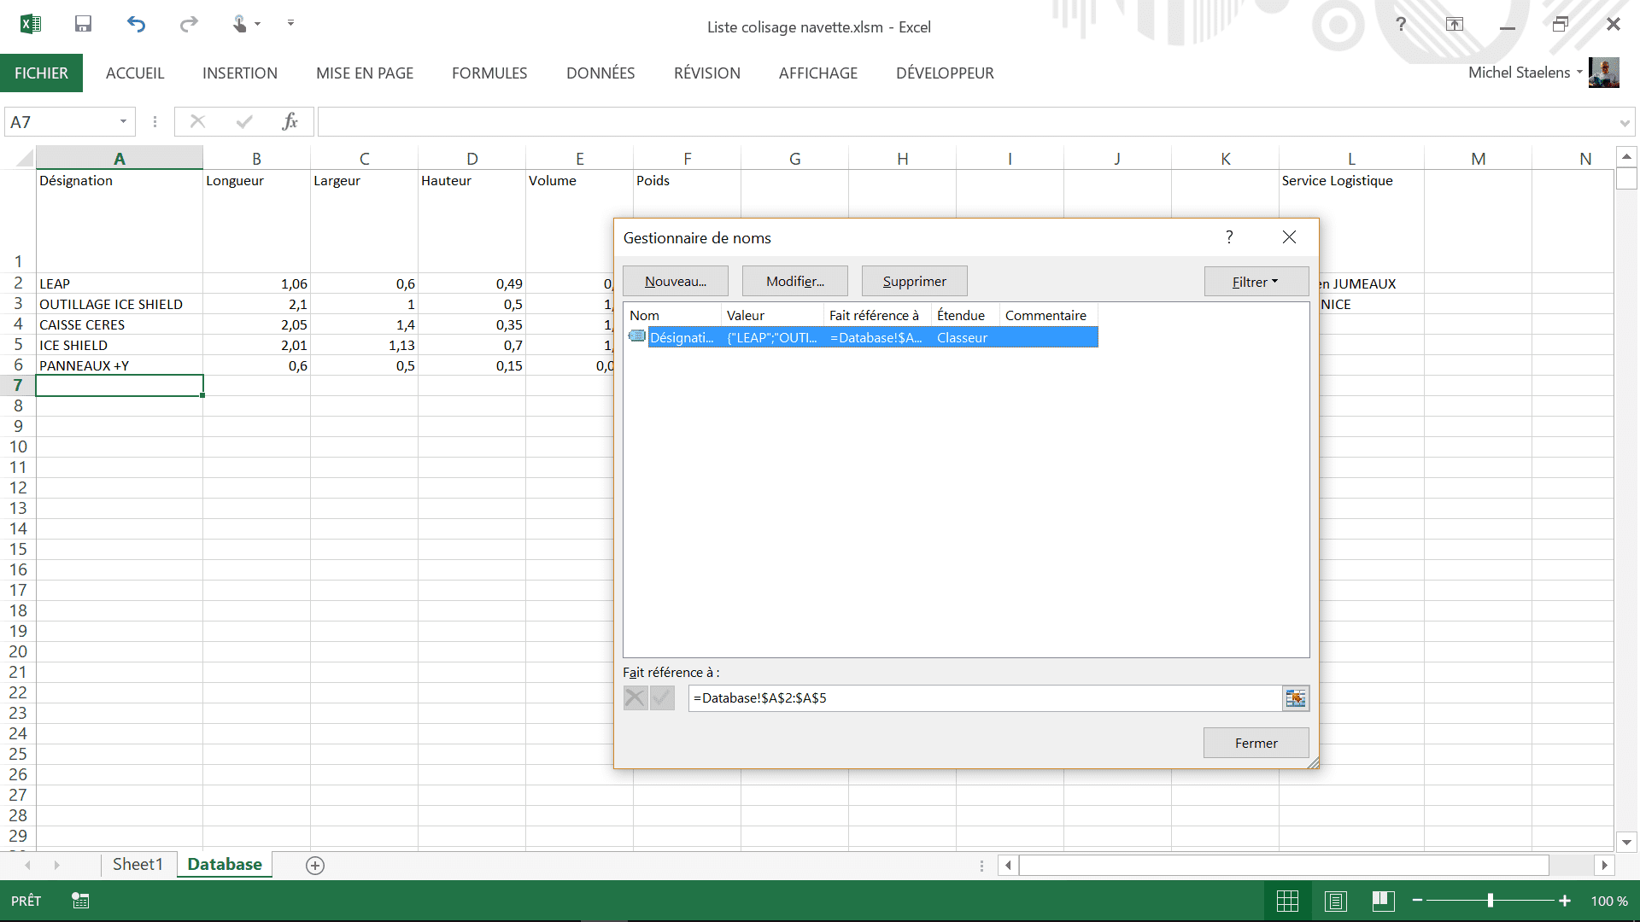Click the insert function fx icon

[290, 122]
